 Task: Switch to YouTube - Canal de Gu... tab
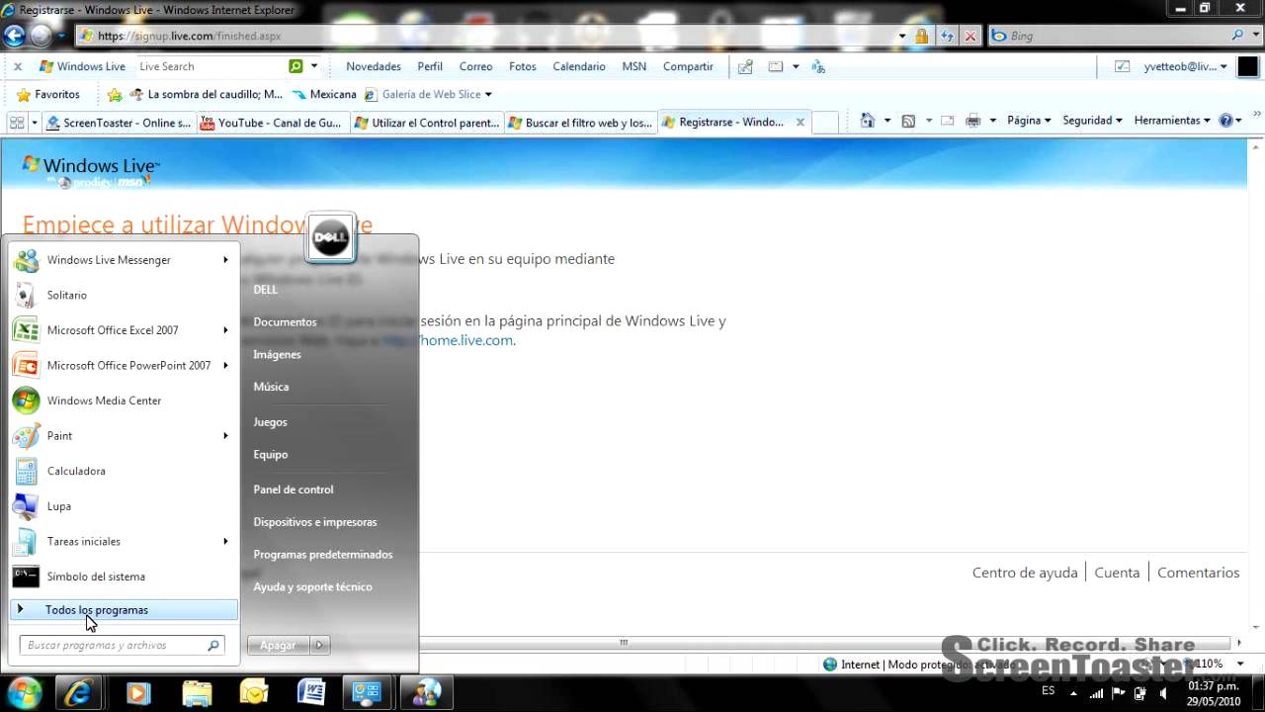pos(272,123)
